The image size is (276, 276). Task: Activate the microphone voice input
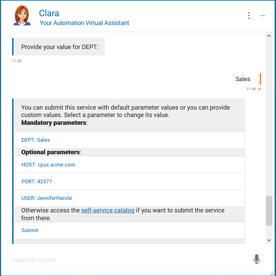point(256,259)
